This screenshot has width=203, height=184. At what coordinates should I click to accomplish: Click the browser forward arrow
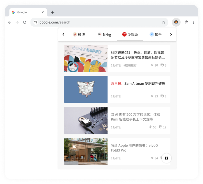tap(17, 22)
